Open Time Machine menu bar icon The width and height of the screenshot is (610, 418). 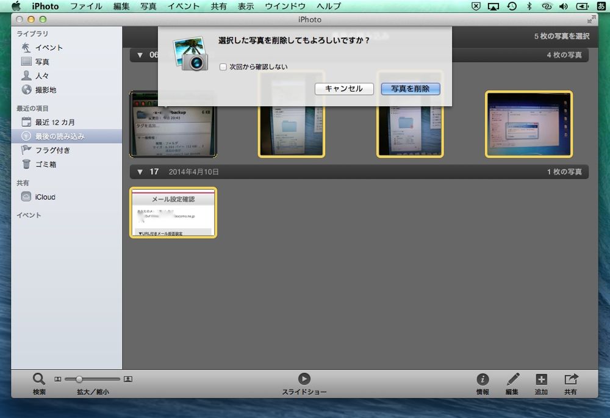tap(512, 6)
